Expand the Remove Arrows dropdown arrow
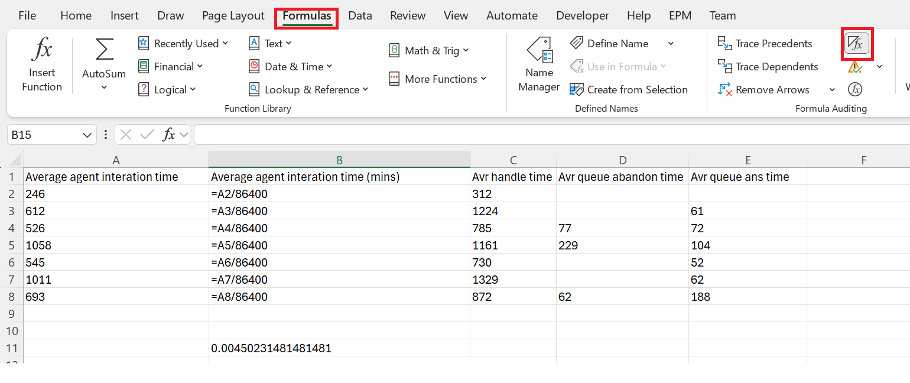 tap(832, 90)
